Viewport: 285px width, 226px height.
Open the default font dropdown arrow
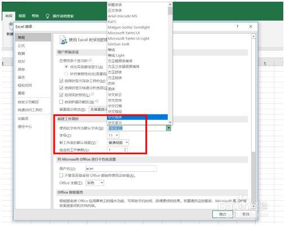(168, 128)
